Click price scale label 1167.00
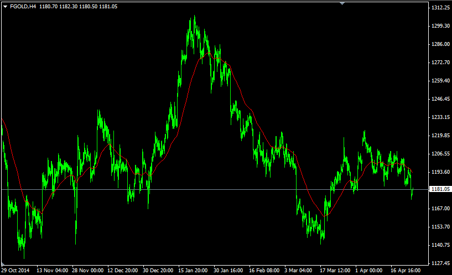This screenshot has height=275, width=452. pyautogui.click(x=440, y=208)
